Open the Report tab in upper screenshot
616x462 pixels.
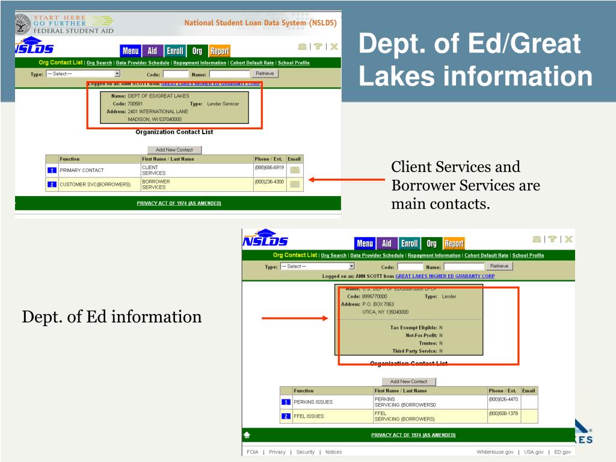220,51
